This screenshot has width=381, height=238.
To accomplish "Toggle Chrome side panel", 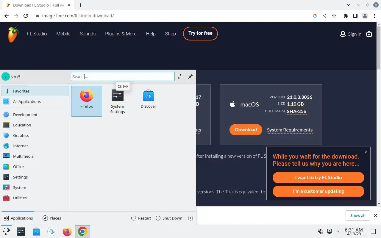I will 355,16.
